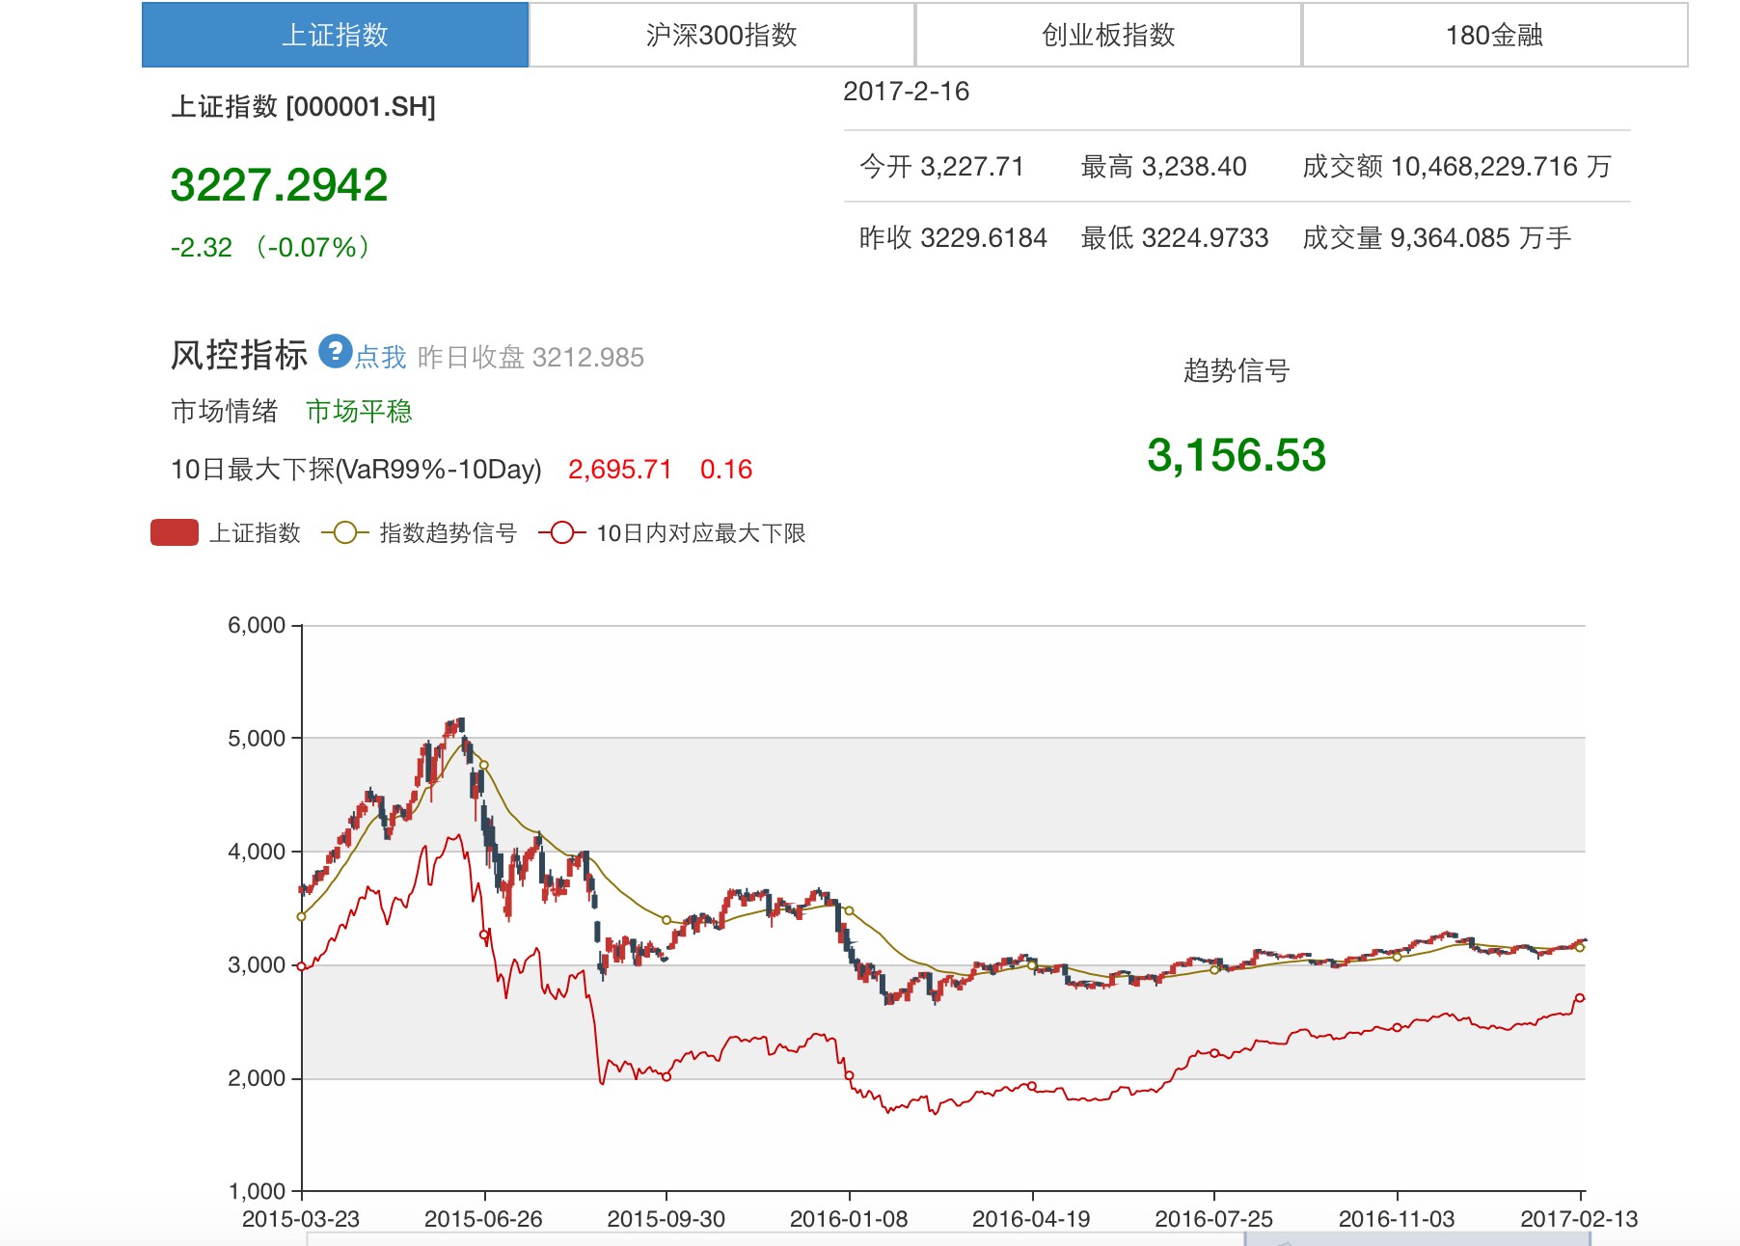Click the change value -2.32 (-0.07%)
1740x1246 pixels.
pos(270,248)
